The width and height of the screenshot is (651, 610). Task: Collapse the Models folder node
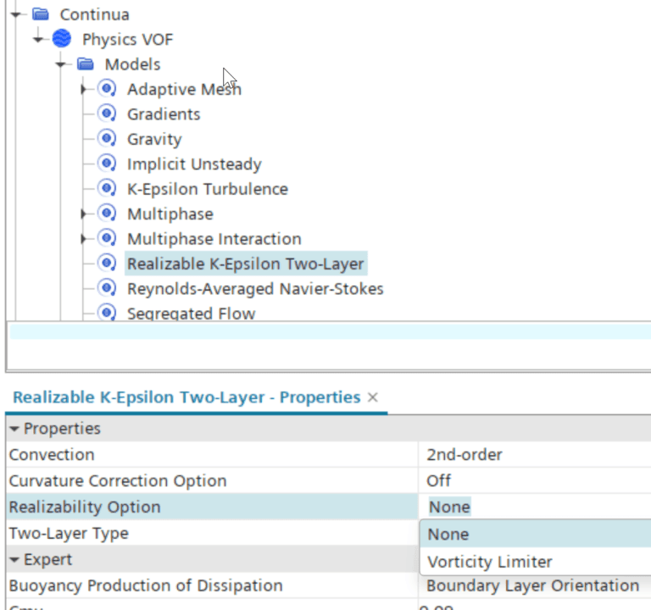[x=61, y=64]
